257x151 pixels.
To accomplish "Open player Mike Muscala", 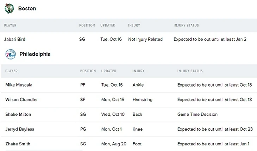I will click(19, 85).
